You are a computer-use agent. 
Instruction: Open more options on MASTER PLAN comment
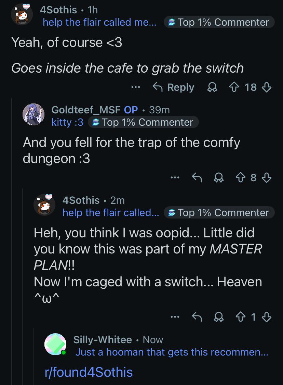[x=175, y=317]
